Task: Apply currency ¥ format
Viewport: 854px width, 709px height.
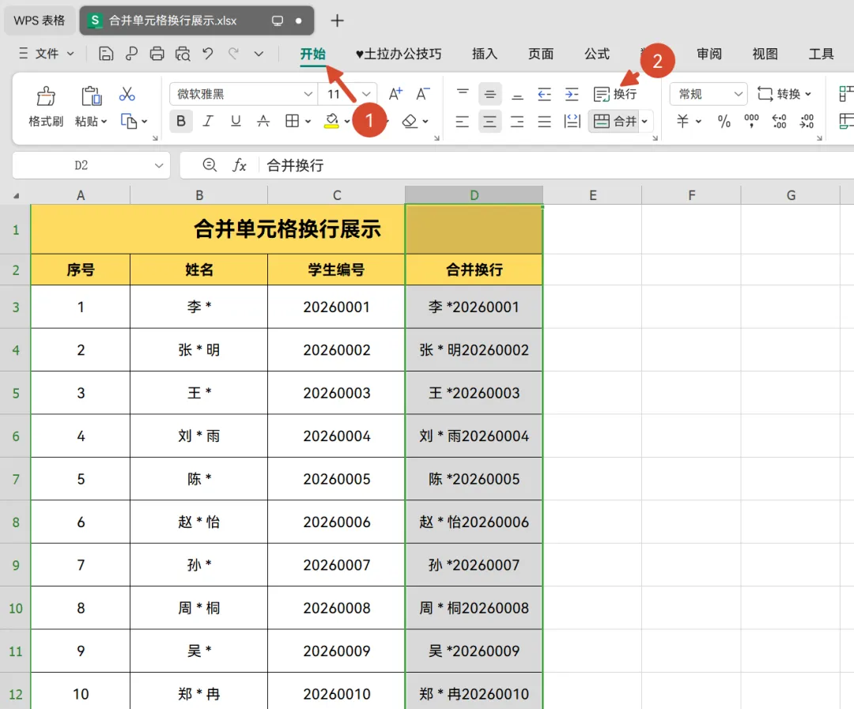Action: pyautogui.click(x=683, y=121)
